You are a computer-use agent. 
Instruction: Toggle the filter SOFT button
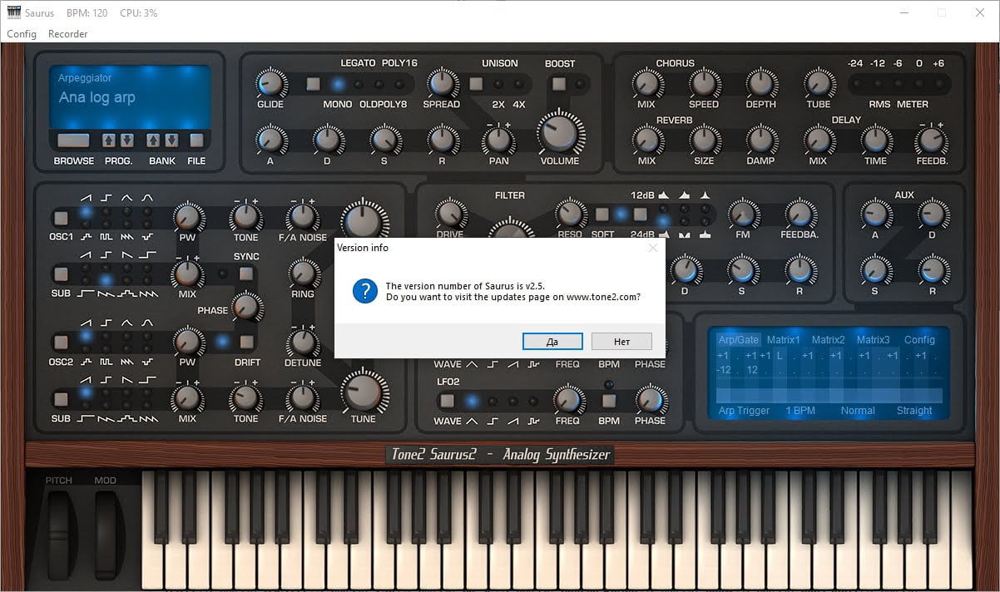pyautogui.click(x=602, y=215)
